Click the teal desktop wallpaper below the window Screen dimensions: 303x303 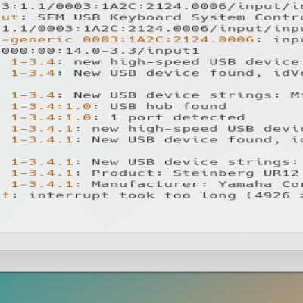click(x=151, y=288)
